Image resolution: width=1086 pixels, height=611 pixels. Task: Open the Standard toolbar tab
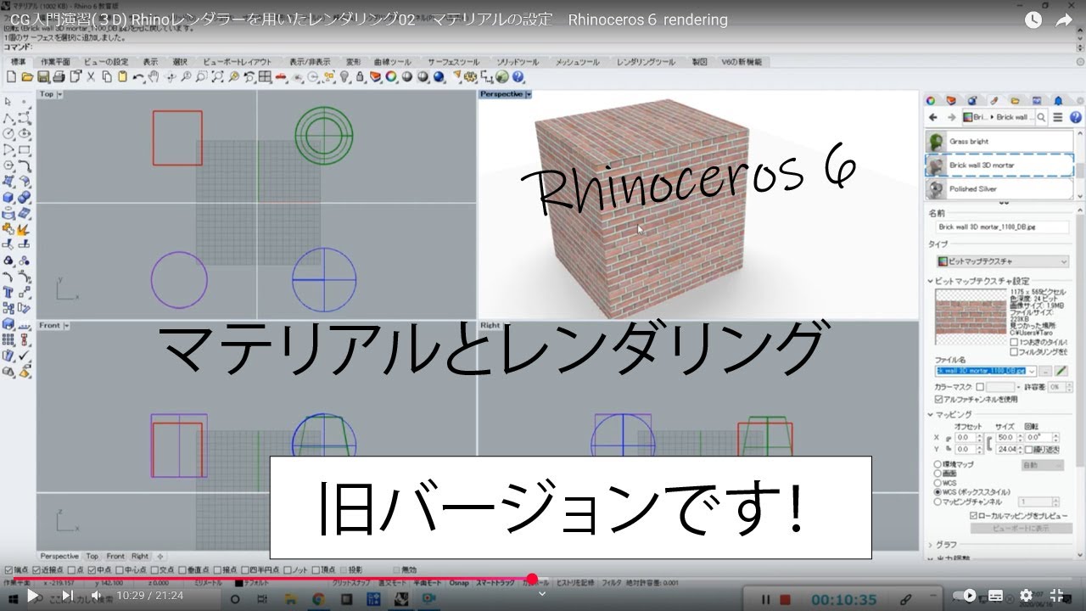[x=18, y=62]
